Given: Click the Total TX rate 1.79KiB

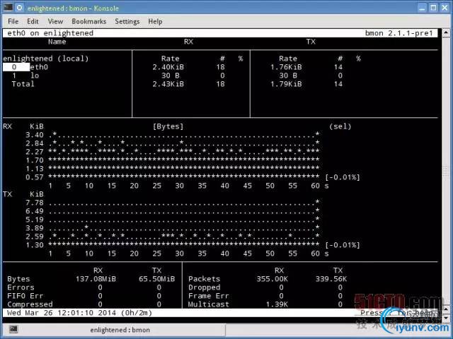Looking at the screenshot, I should click(286, 84).
